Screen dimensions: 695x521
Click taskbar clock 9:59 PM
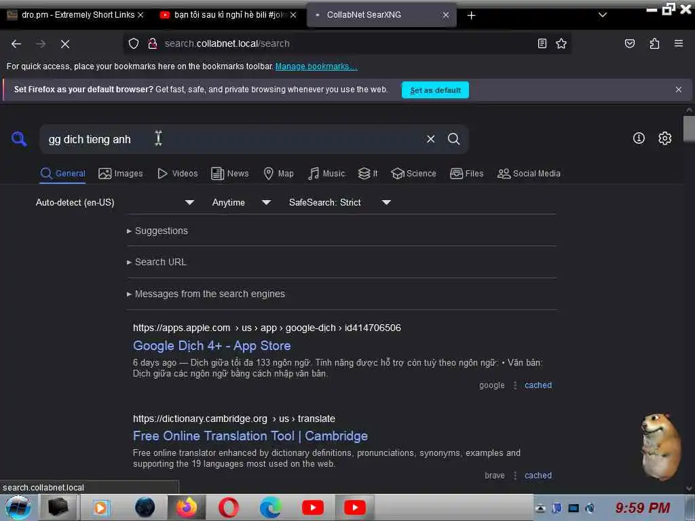(642, 507)
